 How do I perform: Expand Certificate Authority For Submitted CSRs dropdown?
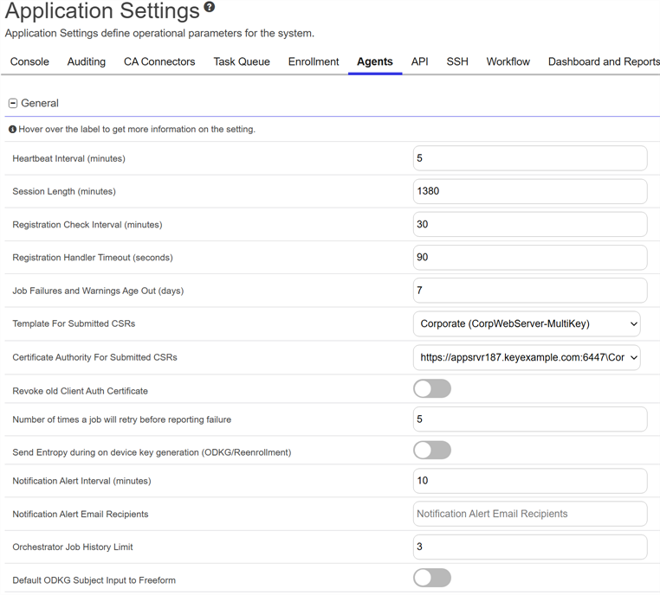(527, 357)
